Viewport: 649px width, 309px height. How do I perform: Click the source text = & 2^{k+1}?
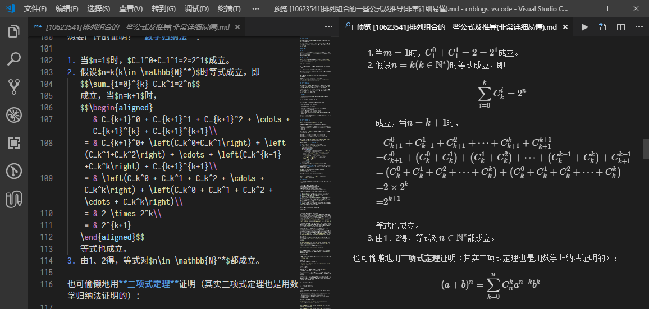[x=108, y=225]
